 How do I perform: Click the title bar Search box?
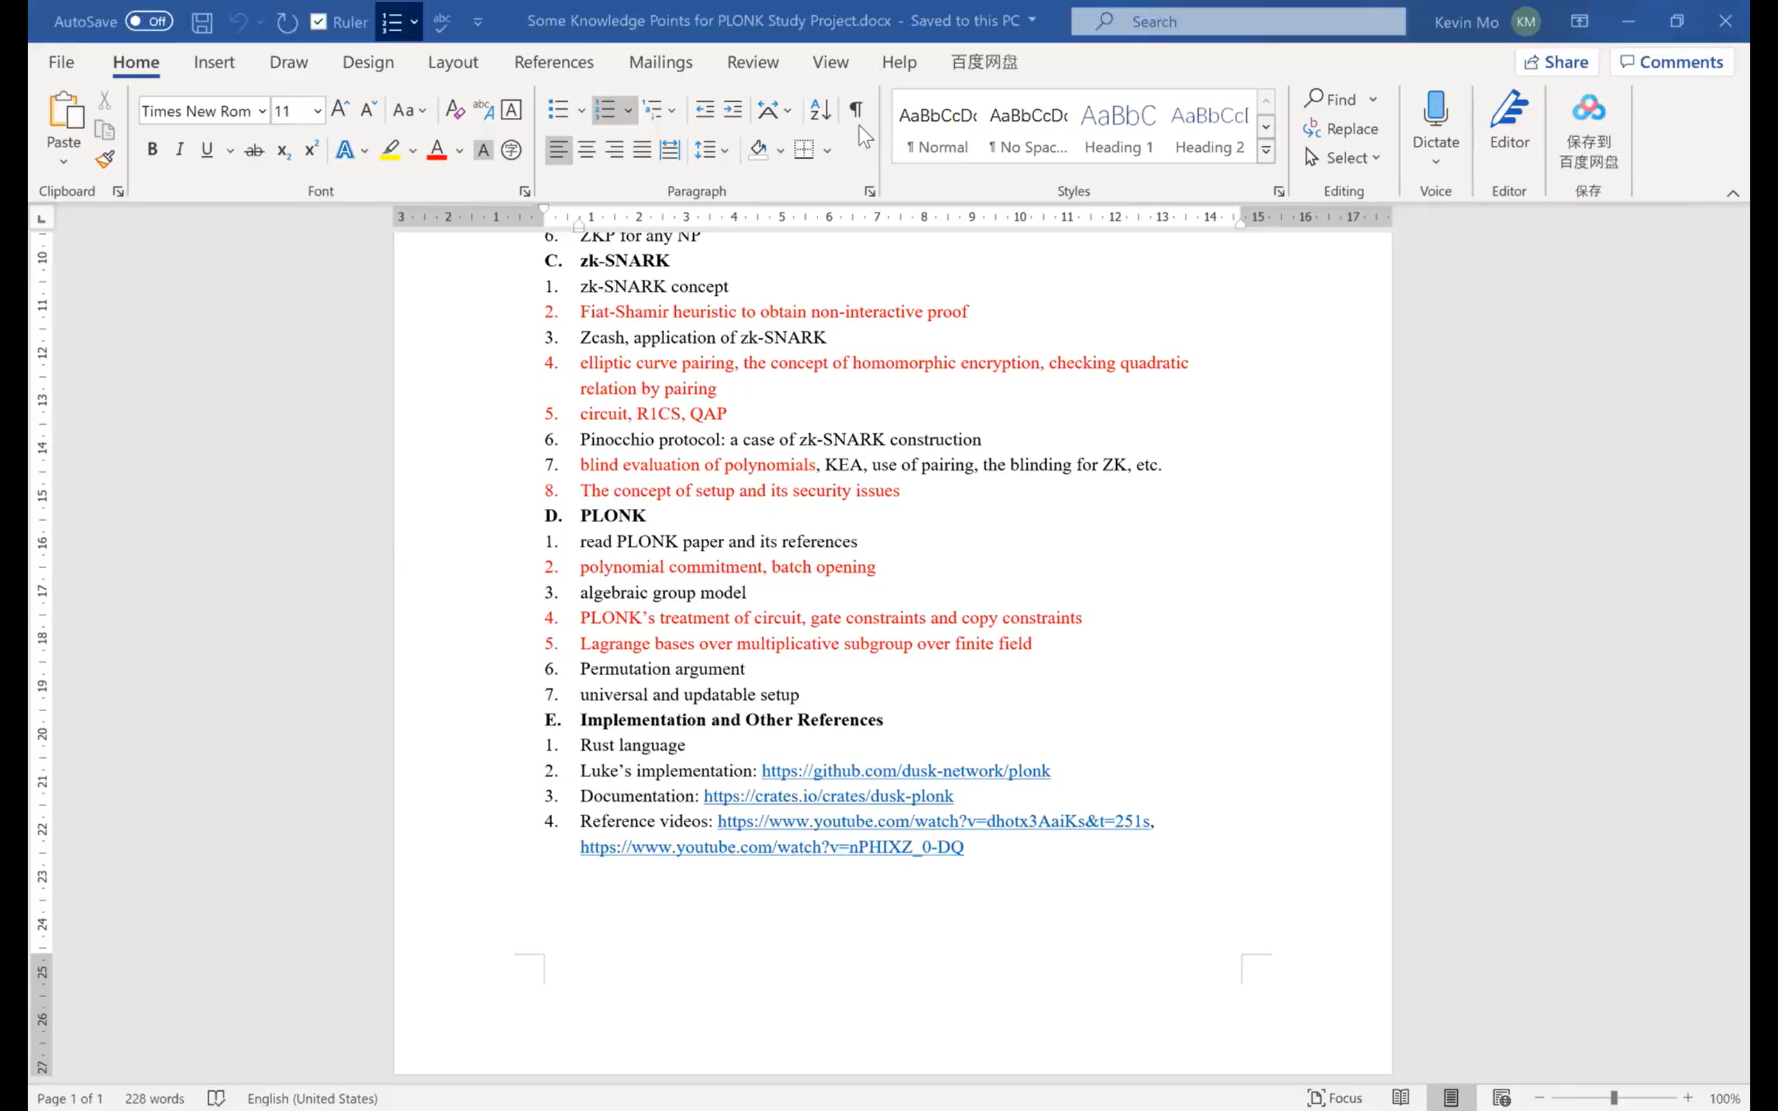(x=1238, y=22)
